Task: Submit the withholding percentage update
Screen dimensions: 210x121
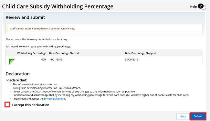Action: pos(198,116)
